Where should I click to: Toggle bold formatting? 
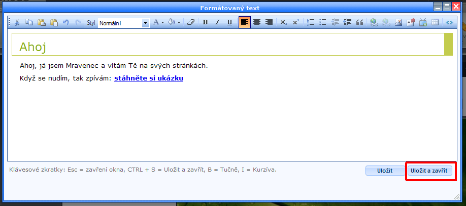click(x=205, y=22)
